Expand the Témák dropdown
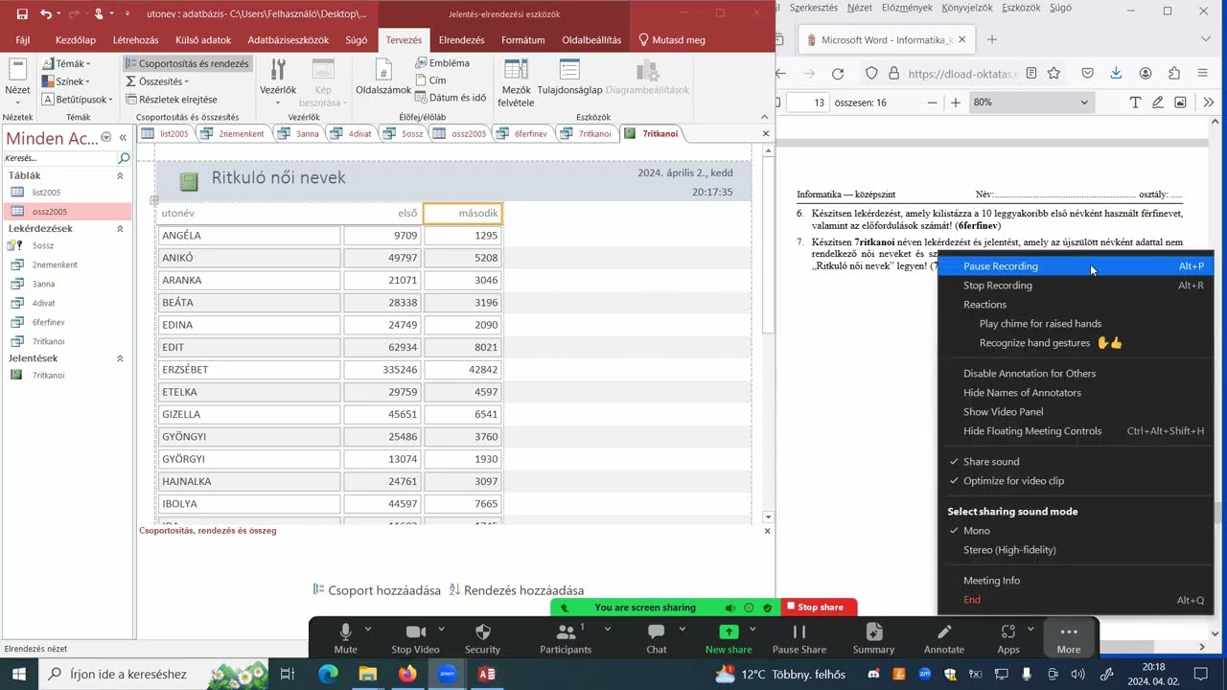The height and width of the screenshot is (690, 1227). click(x=66, y=64)
